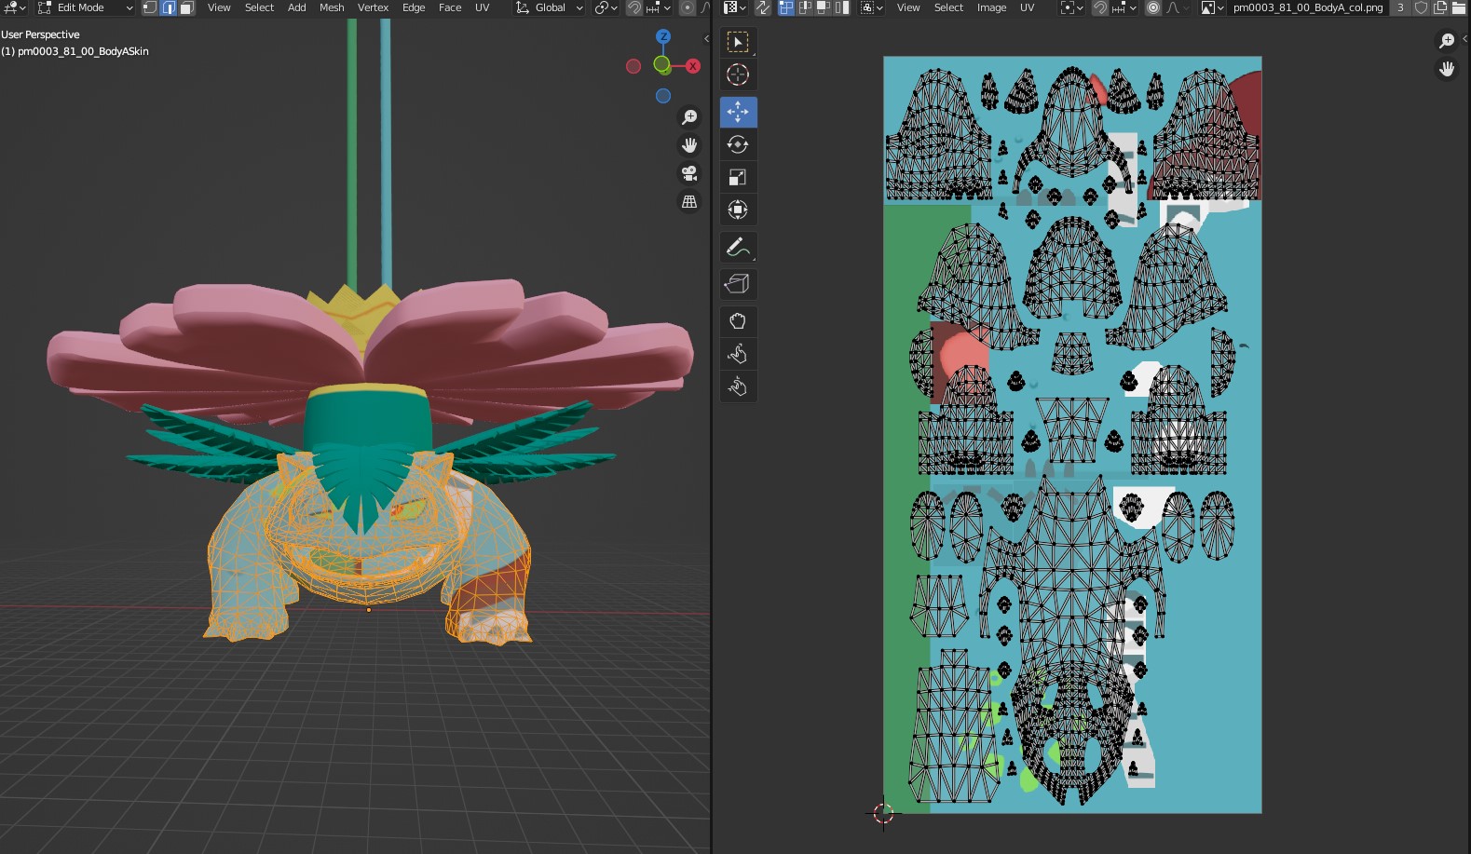
Task: Click the UV editor pan hand icon
Action: pos(1447,69)
